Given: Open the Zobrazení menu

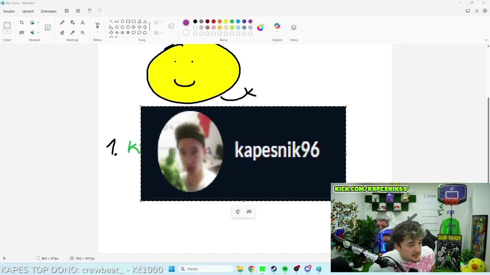Looking at the screenshot, I should pyautogui.click(x=49, y=11).
